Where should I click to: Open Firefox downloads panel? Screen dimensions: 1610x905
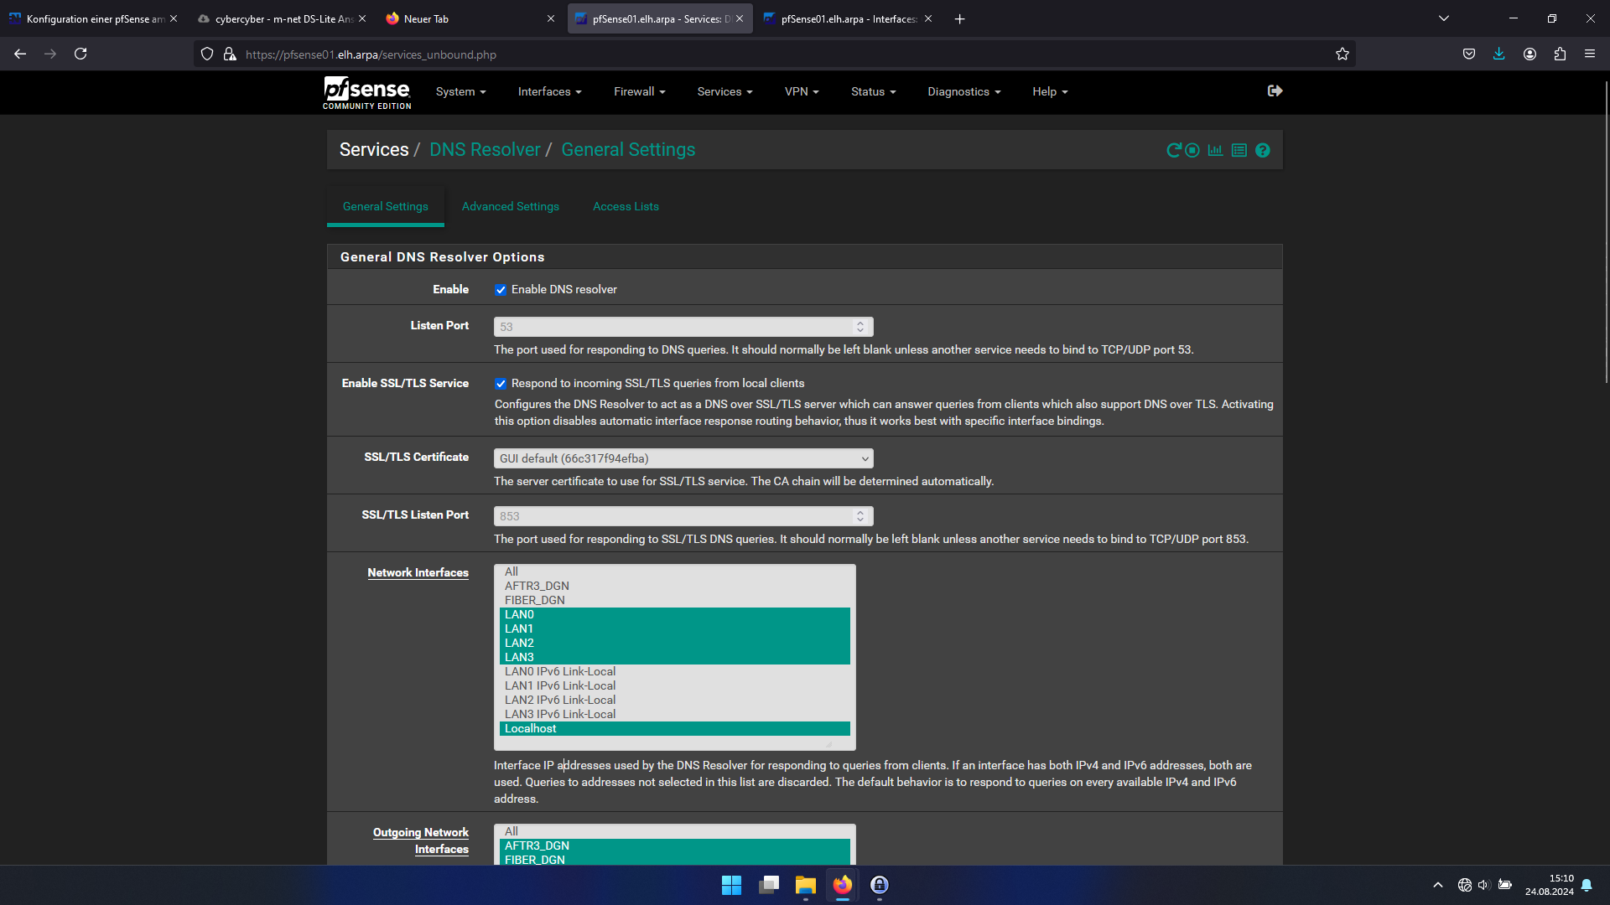(x=1499, y=54)
